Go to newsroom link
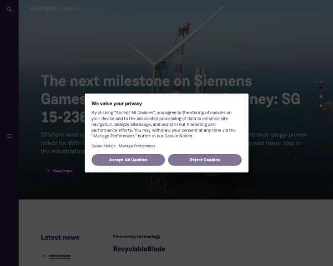The width and height of the screenshot is (333, 266). (x=60, y=256)
